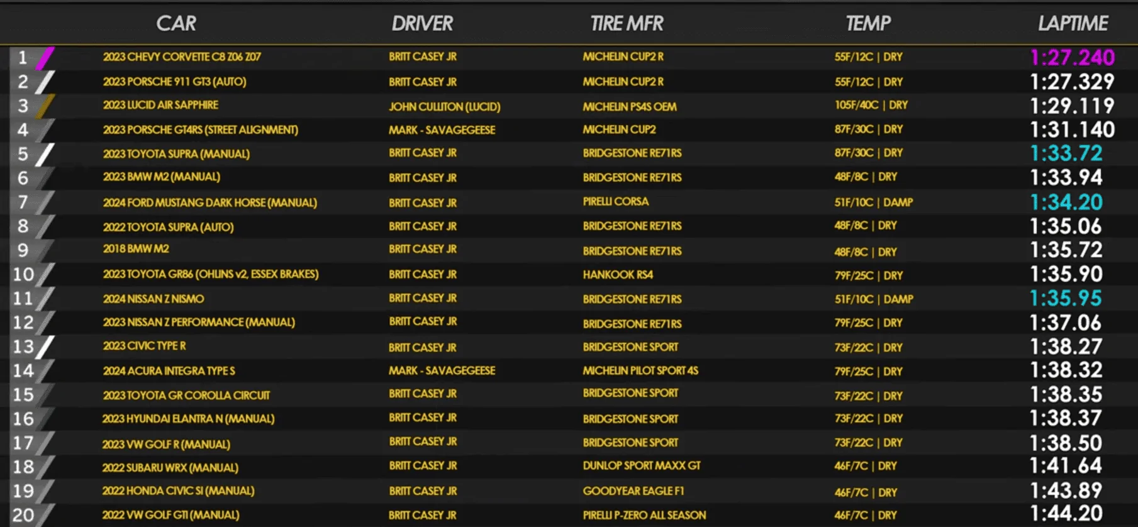This screenshot has width=1138, height=527.
Task: Click the TEMP column header
Action: coord(868,23)
